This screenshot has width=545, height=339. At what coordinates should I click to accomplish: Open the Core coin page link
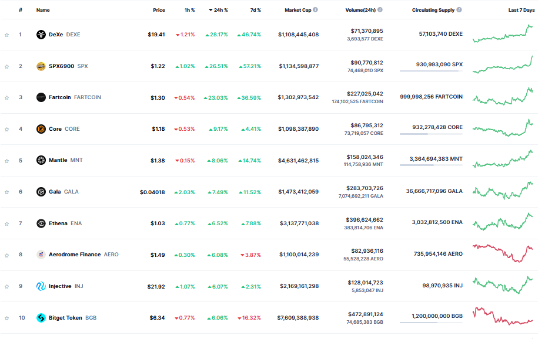click(x=64, y=129)
